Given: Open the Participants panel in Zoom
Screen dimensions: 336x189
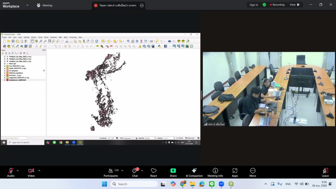Looking at the screenshot, I should [111, 172].
